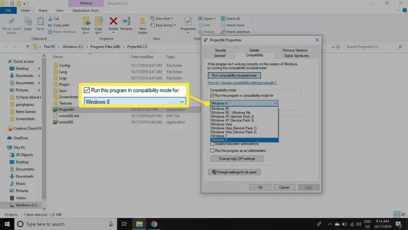Create a New folder from ribbon
408x230 pixels.
(x=143, y=26)
